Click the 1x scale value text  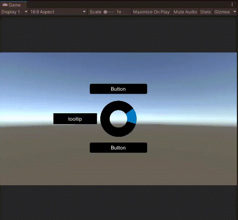(119, 12)
